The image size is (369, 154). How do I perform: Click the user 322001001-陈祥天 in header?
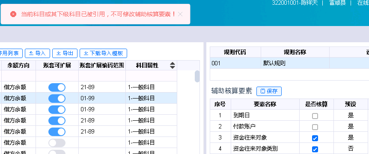coord(295,3)
